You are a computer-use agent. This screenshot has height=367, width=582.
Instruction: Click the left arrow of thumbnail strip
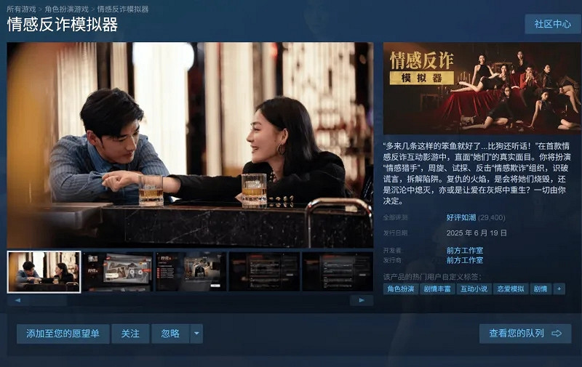[x=17, y=300]
